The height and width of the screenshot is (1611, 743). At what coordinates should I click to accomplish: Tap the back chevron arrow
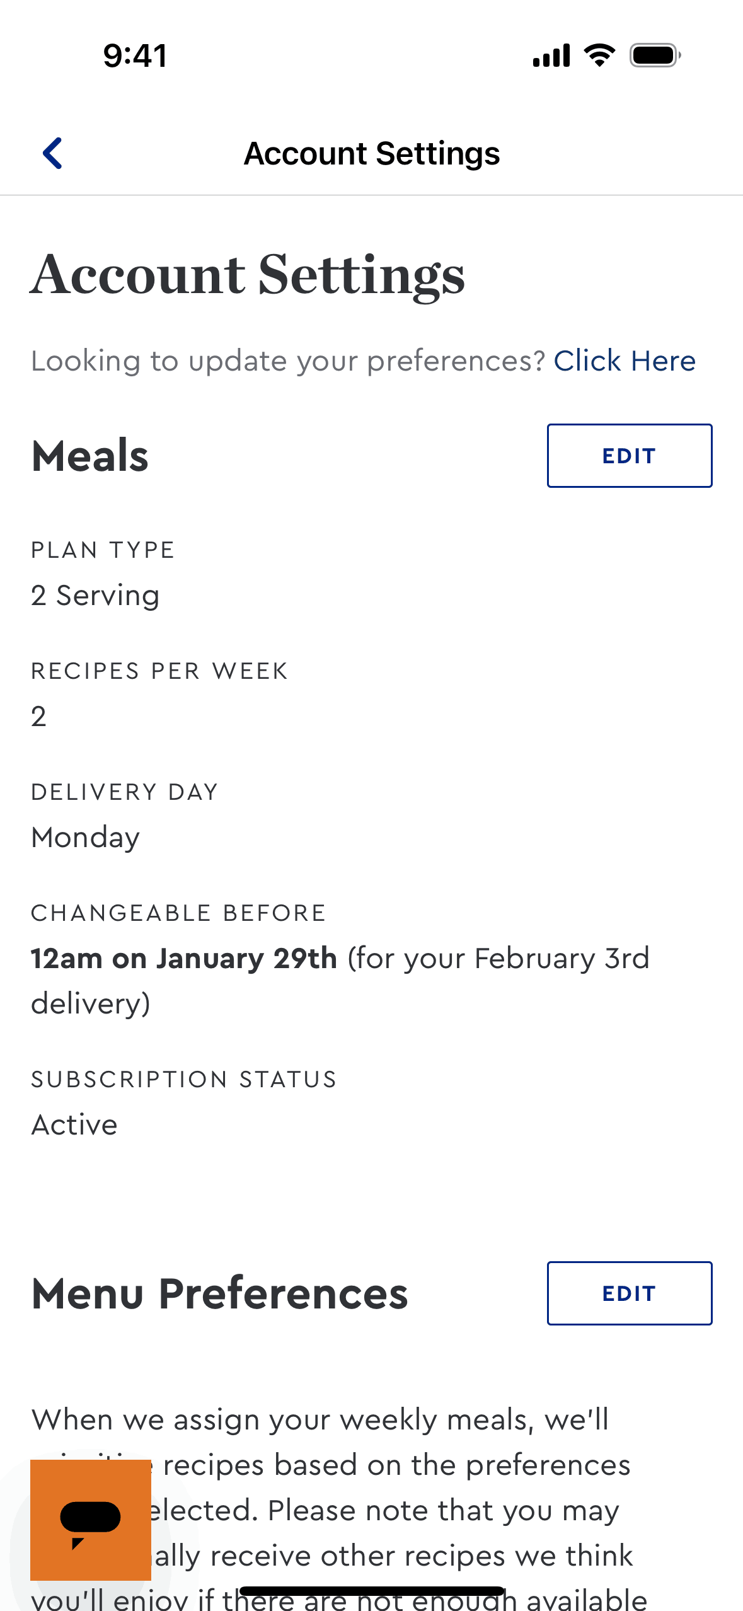click(x=53, y=153)
